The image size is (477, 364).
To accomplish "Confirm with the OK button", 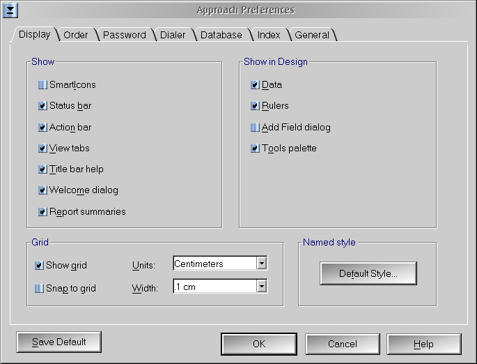I will pyautogui.click(x=259, y=344).
